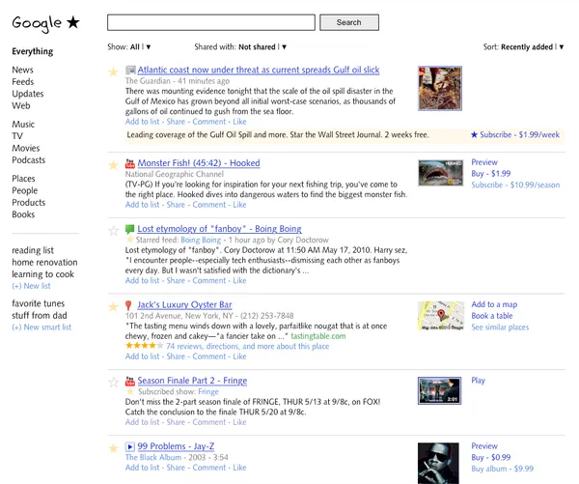Image resolution: width=579 pixels, height=484 pixels.
Task: Click star rating for Jack's Luxury Oyster Bar
Action: point(144,346)
